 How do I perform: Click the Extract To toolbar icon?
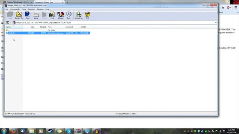[x=19, y=15]
